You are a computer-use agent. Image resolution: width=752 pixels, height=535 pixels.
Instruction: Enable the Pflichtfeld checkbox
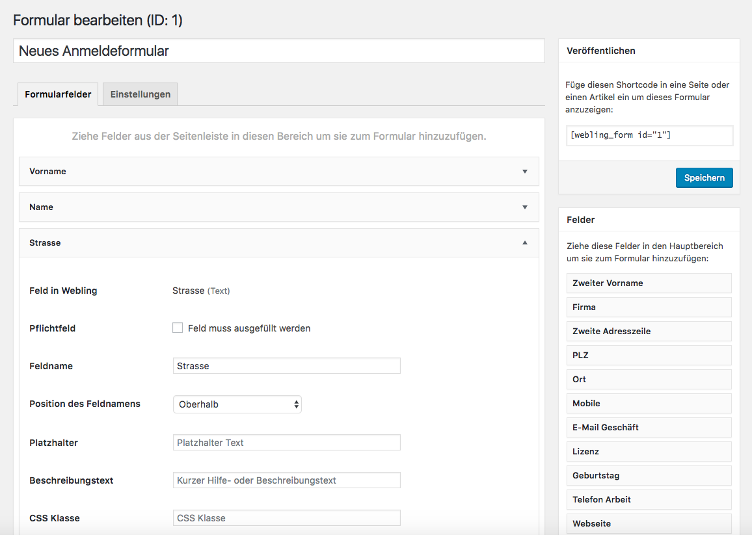point(178,328)
